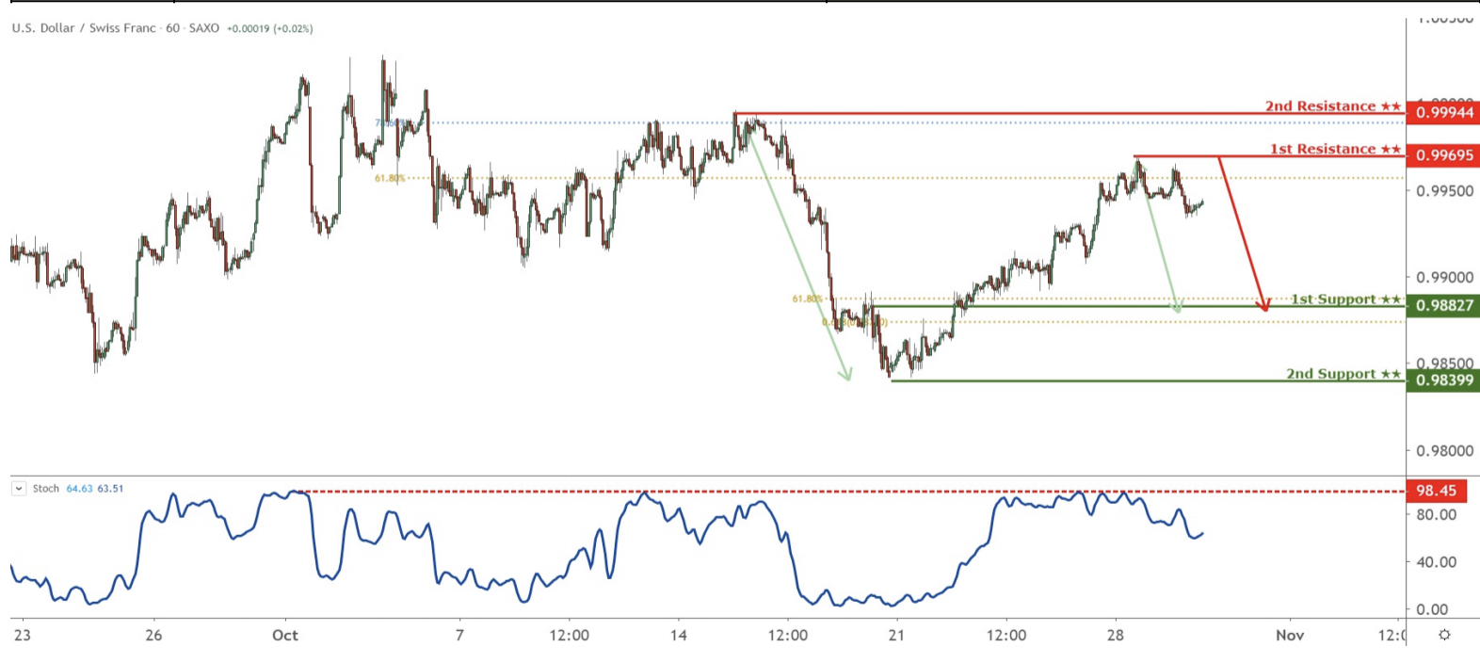1480x663 pixels.
Task: Collapse the Stoch indicator pane arrow
Action: 19,489
